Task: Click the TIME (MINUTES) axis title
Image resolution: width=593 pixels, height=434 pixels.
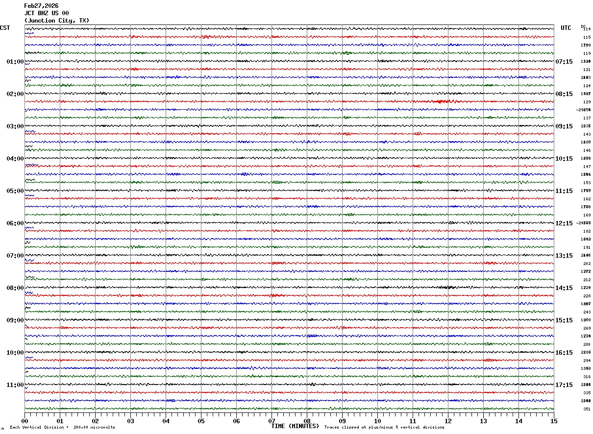Action: (x=295, y=426)
